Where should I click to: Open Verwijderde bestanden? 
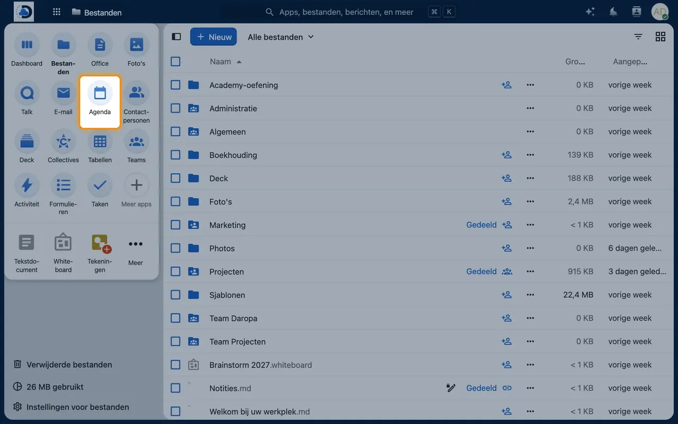pos(63,365)
